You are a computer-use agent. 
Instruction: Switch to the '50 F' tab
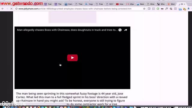(109, 4)
